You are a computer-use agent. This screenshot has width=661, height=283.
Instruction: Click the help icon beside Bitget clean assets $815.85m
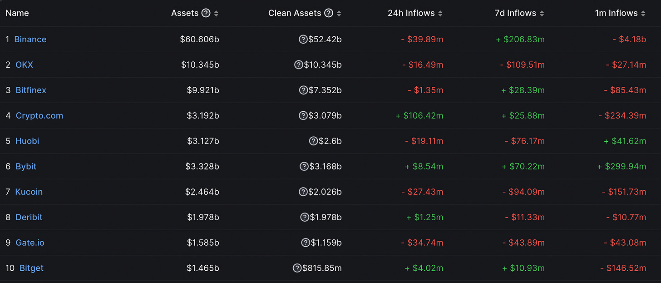297,268
